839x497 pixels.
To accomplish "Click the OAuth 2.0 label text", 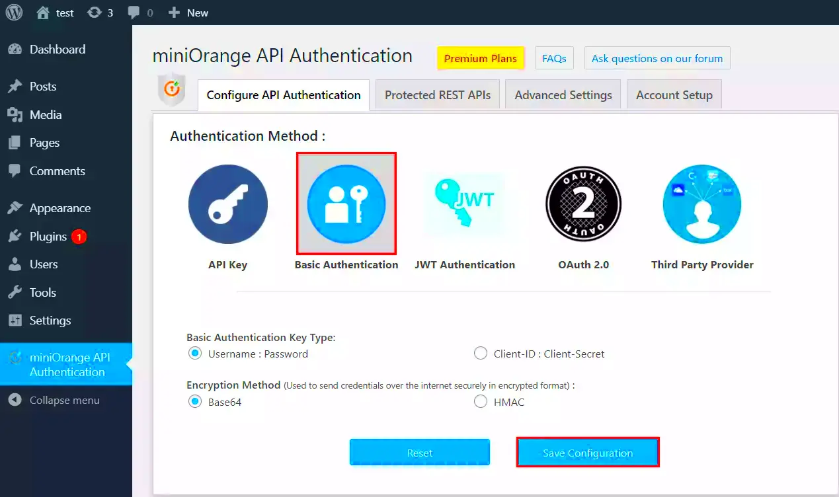I will point(583,265).
